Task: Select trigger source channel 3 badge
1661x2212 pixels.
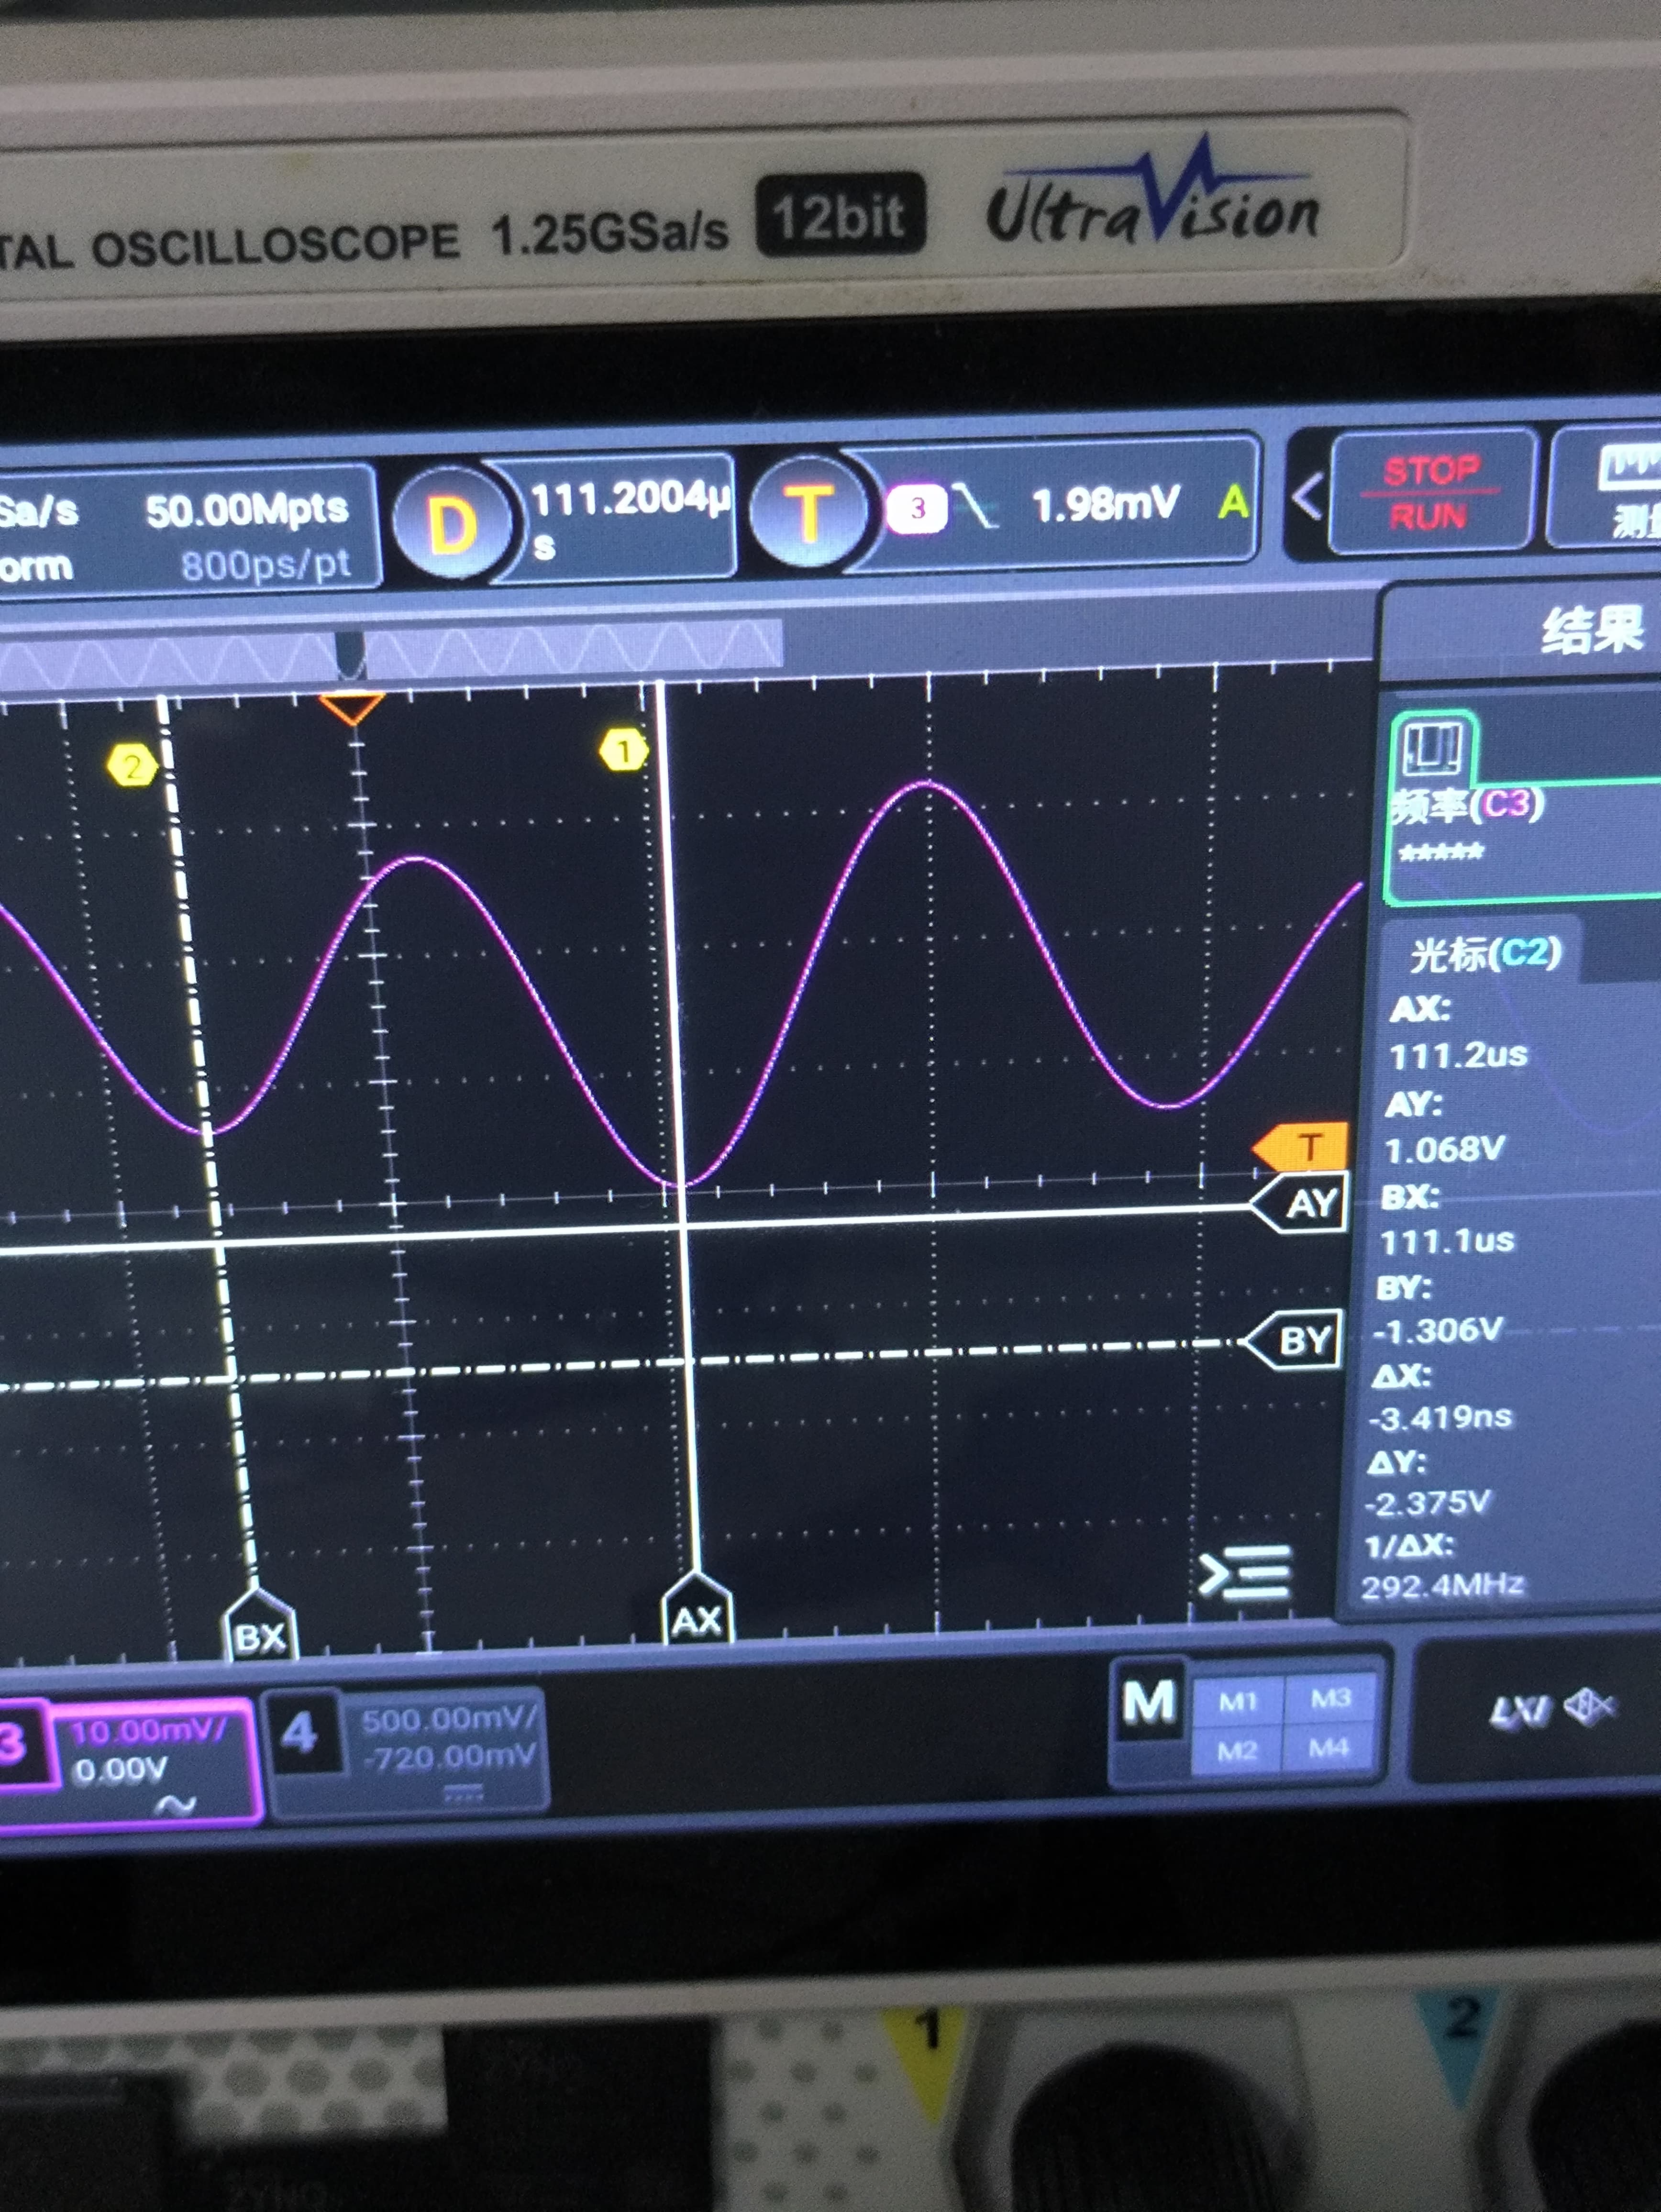Action: pyautogui.click(x=916, y=508)
